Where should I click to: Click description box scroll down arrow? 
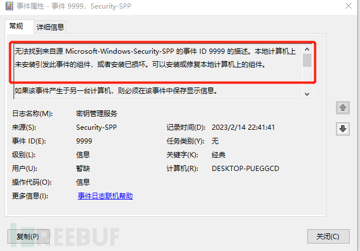click(307, 94)
